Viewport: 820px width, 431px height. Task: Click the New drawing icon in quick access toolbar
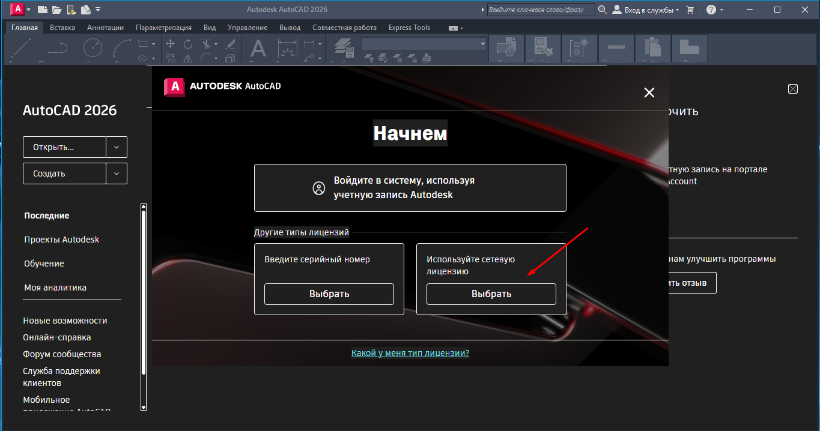coord(43,10)
